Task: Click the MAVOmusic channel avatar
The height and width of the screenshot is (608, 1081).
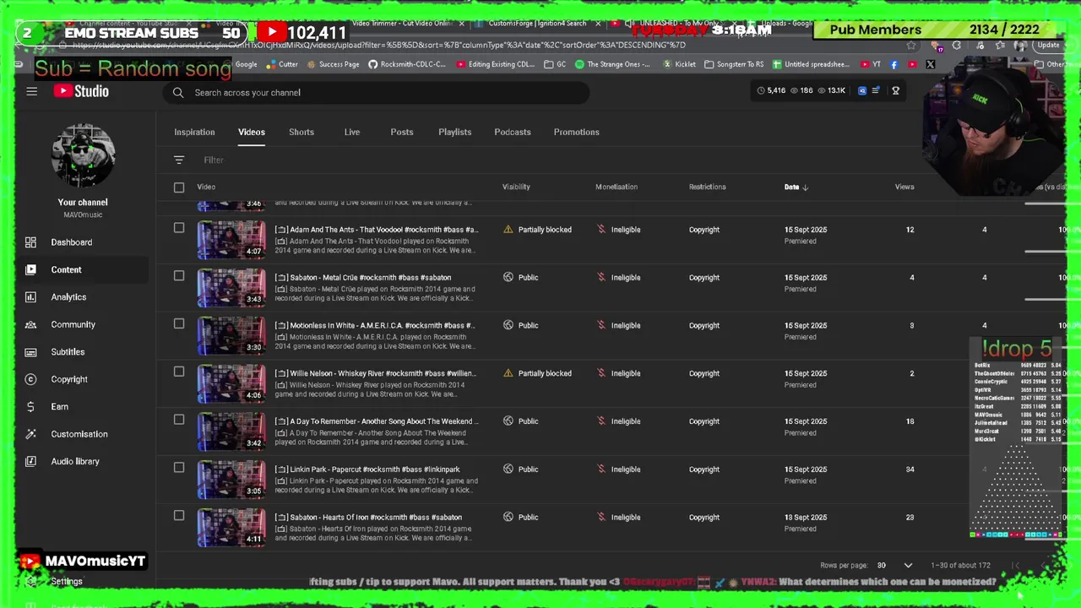Action: point(83,156)
